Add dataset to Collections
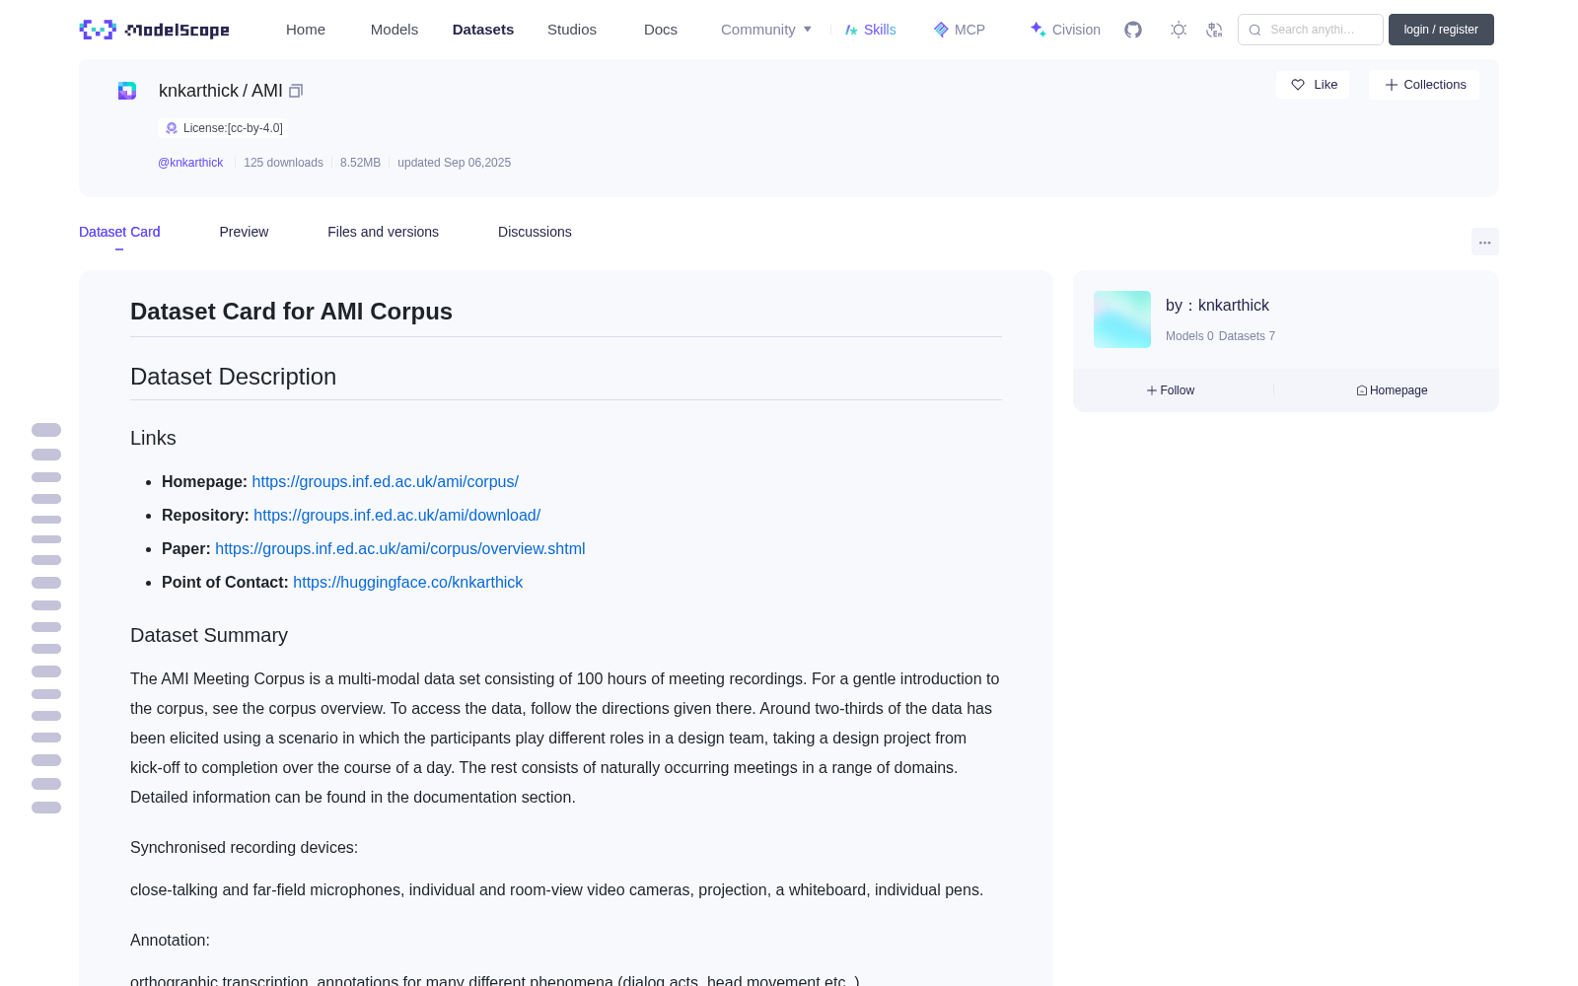Viewport: 1578px width, 986px height. 1424,85
